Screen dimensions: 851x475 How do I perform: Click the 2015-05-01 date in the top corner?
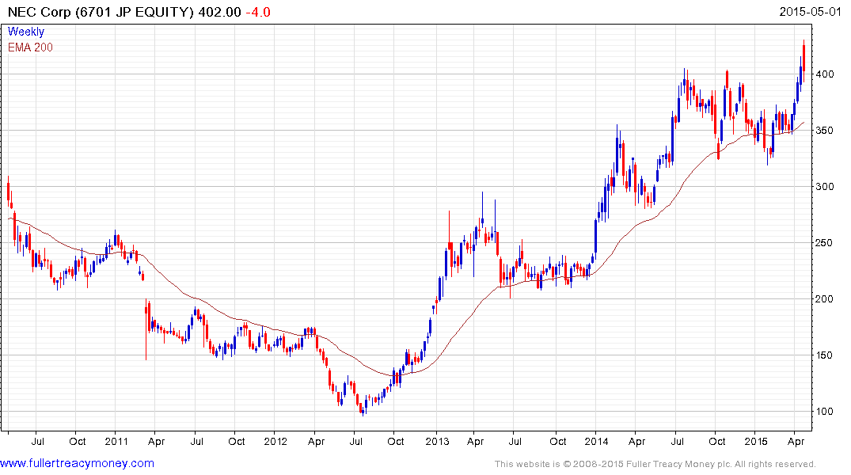[815, 11]
